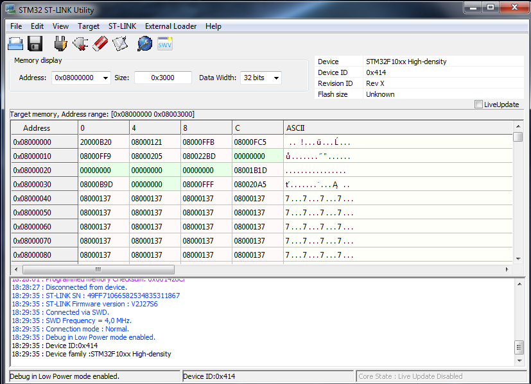Screen dimensions: 531x384
Task: Click into the Size input field
Action: click(163, 78)
